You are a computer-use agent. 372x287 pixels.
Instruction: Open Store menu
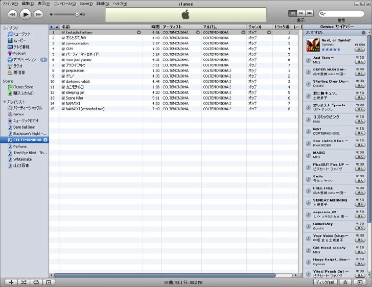(x=86, y=4)
